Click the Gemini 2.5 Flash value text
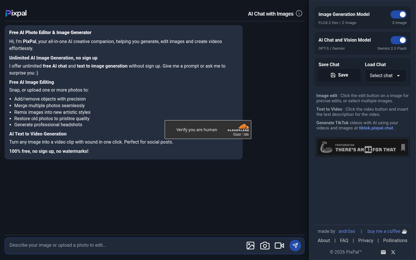Viewport: 416px width, 260px height. 392,49
